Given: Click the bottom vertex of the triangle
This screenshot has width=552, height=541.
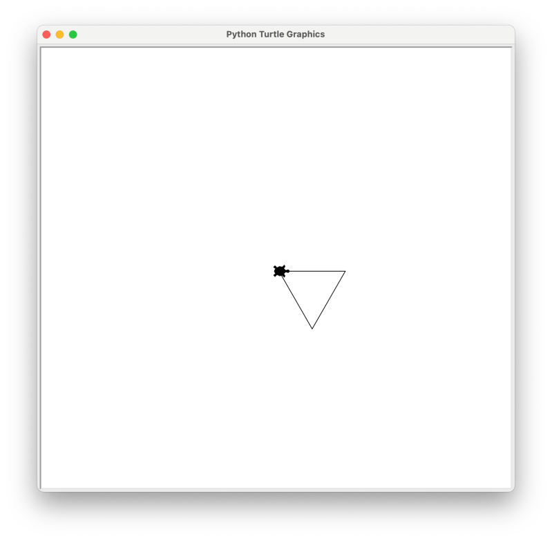Looking at the screenshot, I should (312, 328).
